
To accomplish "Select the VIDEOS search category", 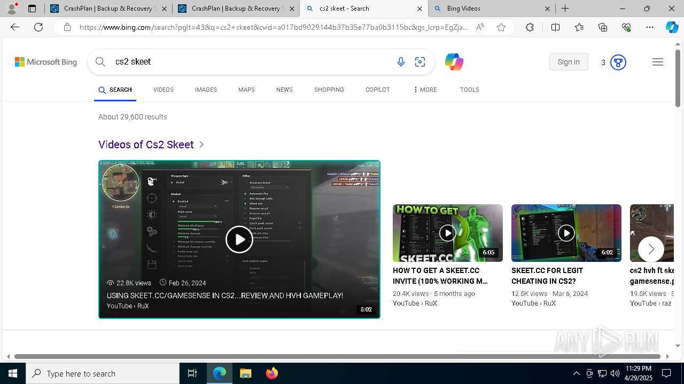I will coord(164,90).
